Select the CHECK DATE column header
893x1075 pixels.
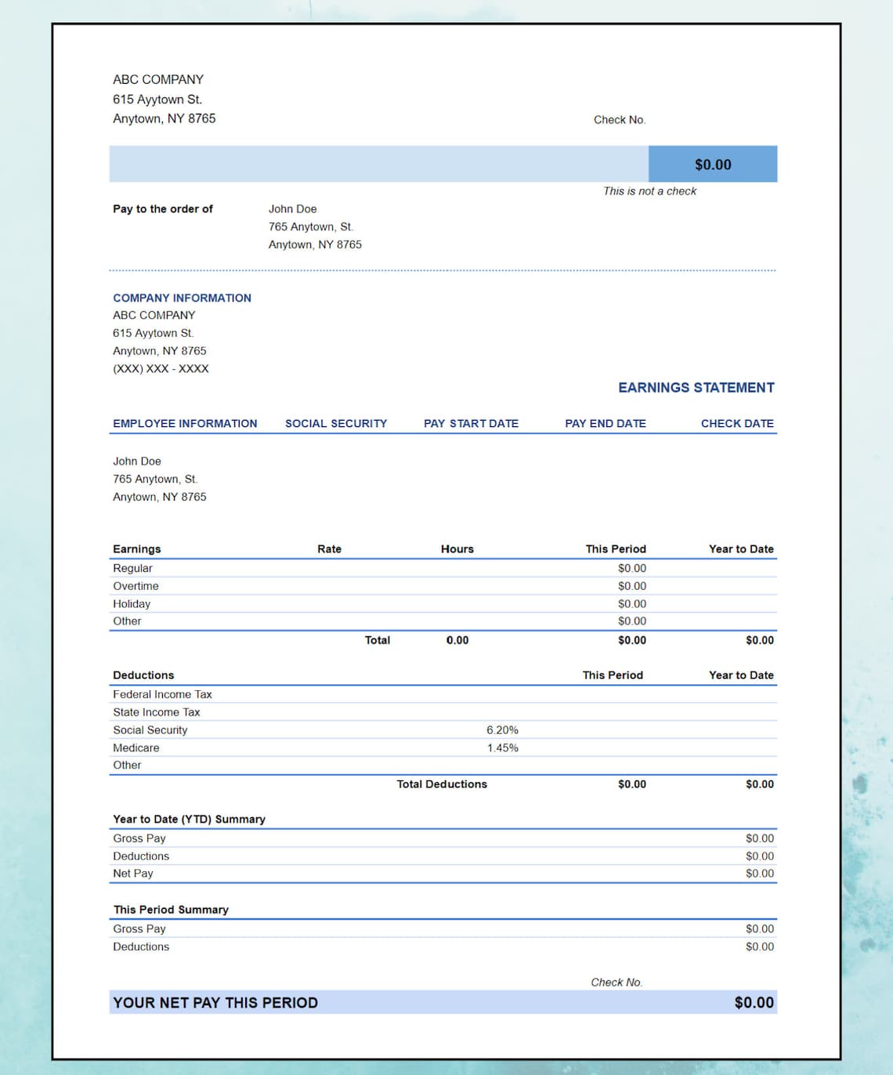click(736, 423)
